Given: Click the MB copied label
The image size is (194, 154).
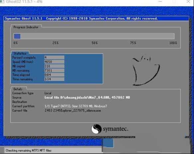Looking at the screenshot, I should [19, 66].
